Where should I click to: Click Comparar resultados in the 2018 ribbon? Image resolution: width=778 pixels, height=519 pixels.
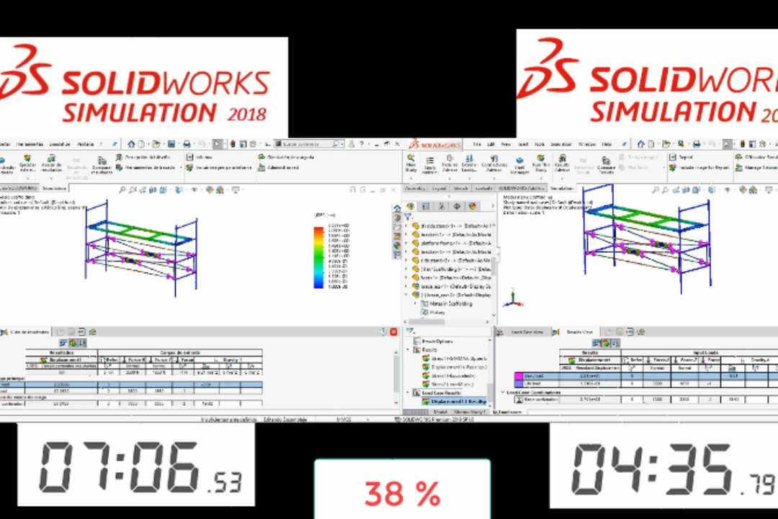tap(102, 165)
